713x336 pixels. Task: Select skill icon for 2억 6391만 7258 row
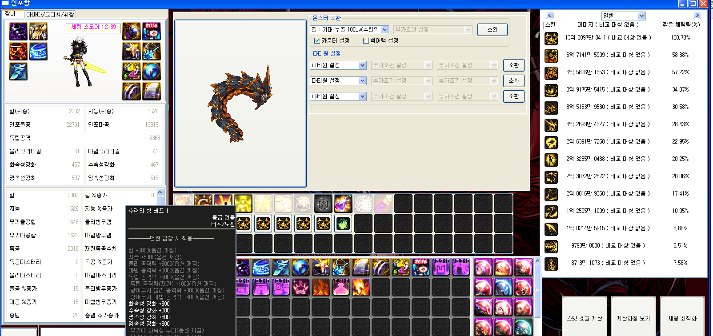click(x=551, y=143)
